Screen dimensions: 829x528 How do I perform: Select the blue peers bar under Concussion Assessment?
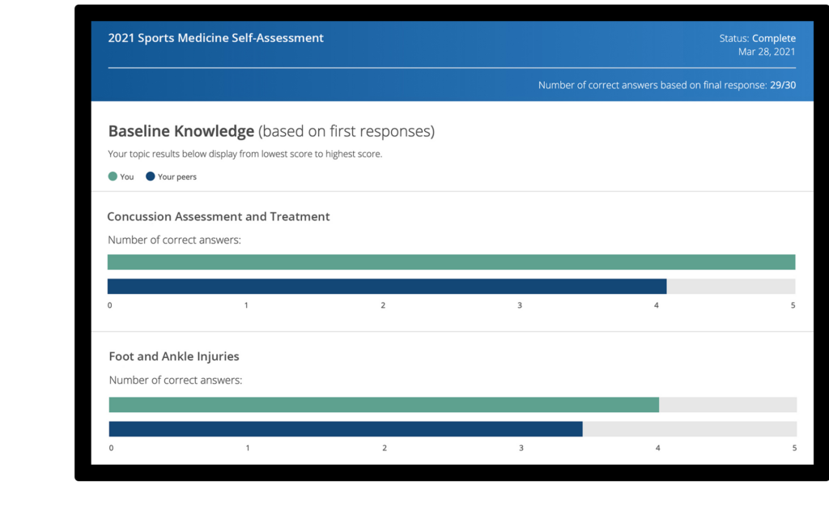click(x=387, y=286)
